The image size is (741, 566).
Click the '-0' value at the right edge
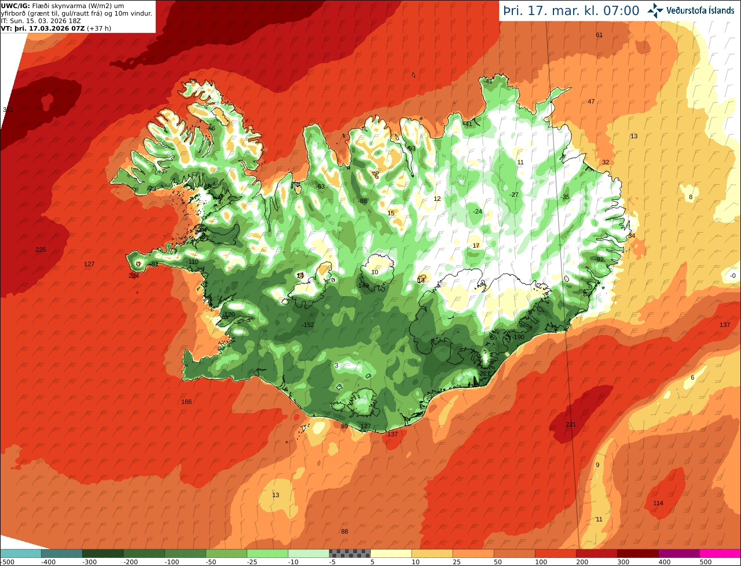tap(732, 277)
